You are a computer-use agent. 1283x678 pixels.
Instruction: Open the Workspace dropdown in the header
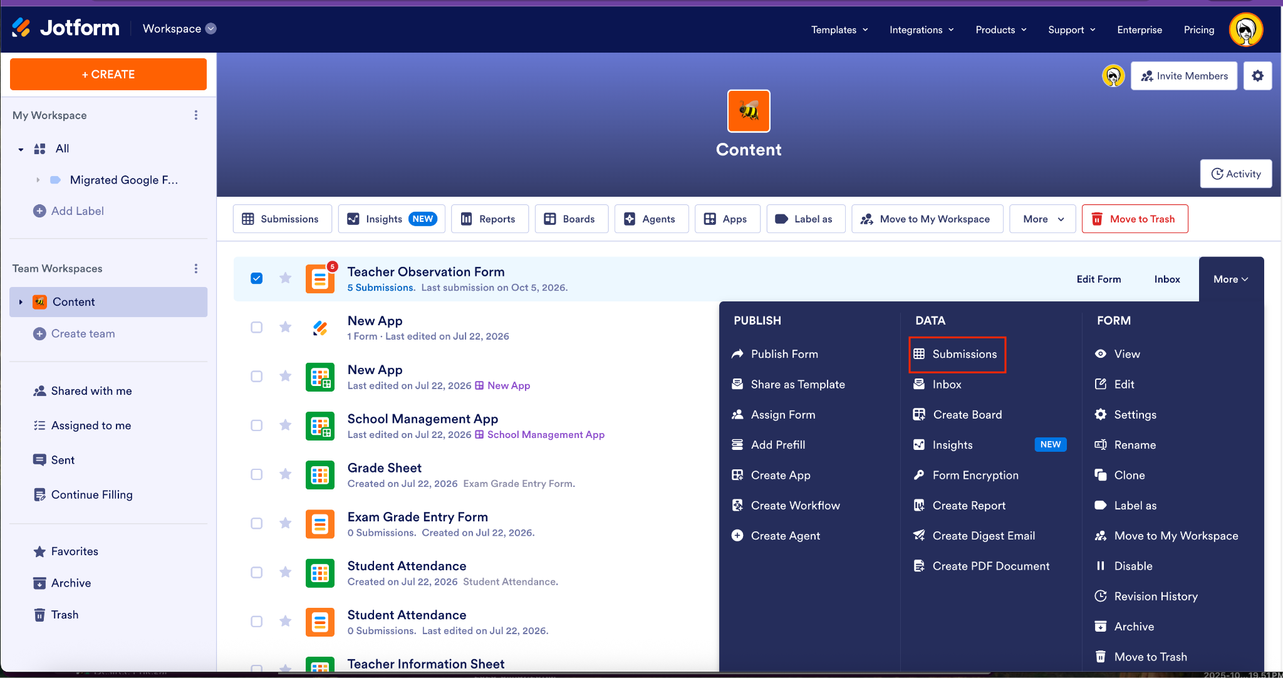[x=179, y=29]
